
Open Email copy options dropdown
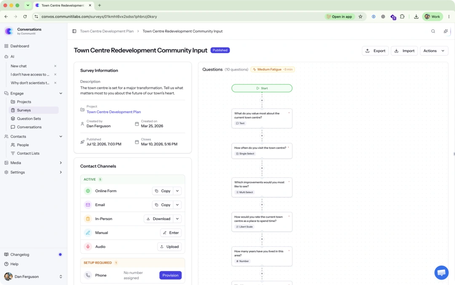[177, 205]
